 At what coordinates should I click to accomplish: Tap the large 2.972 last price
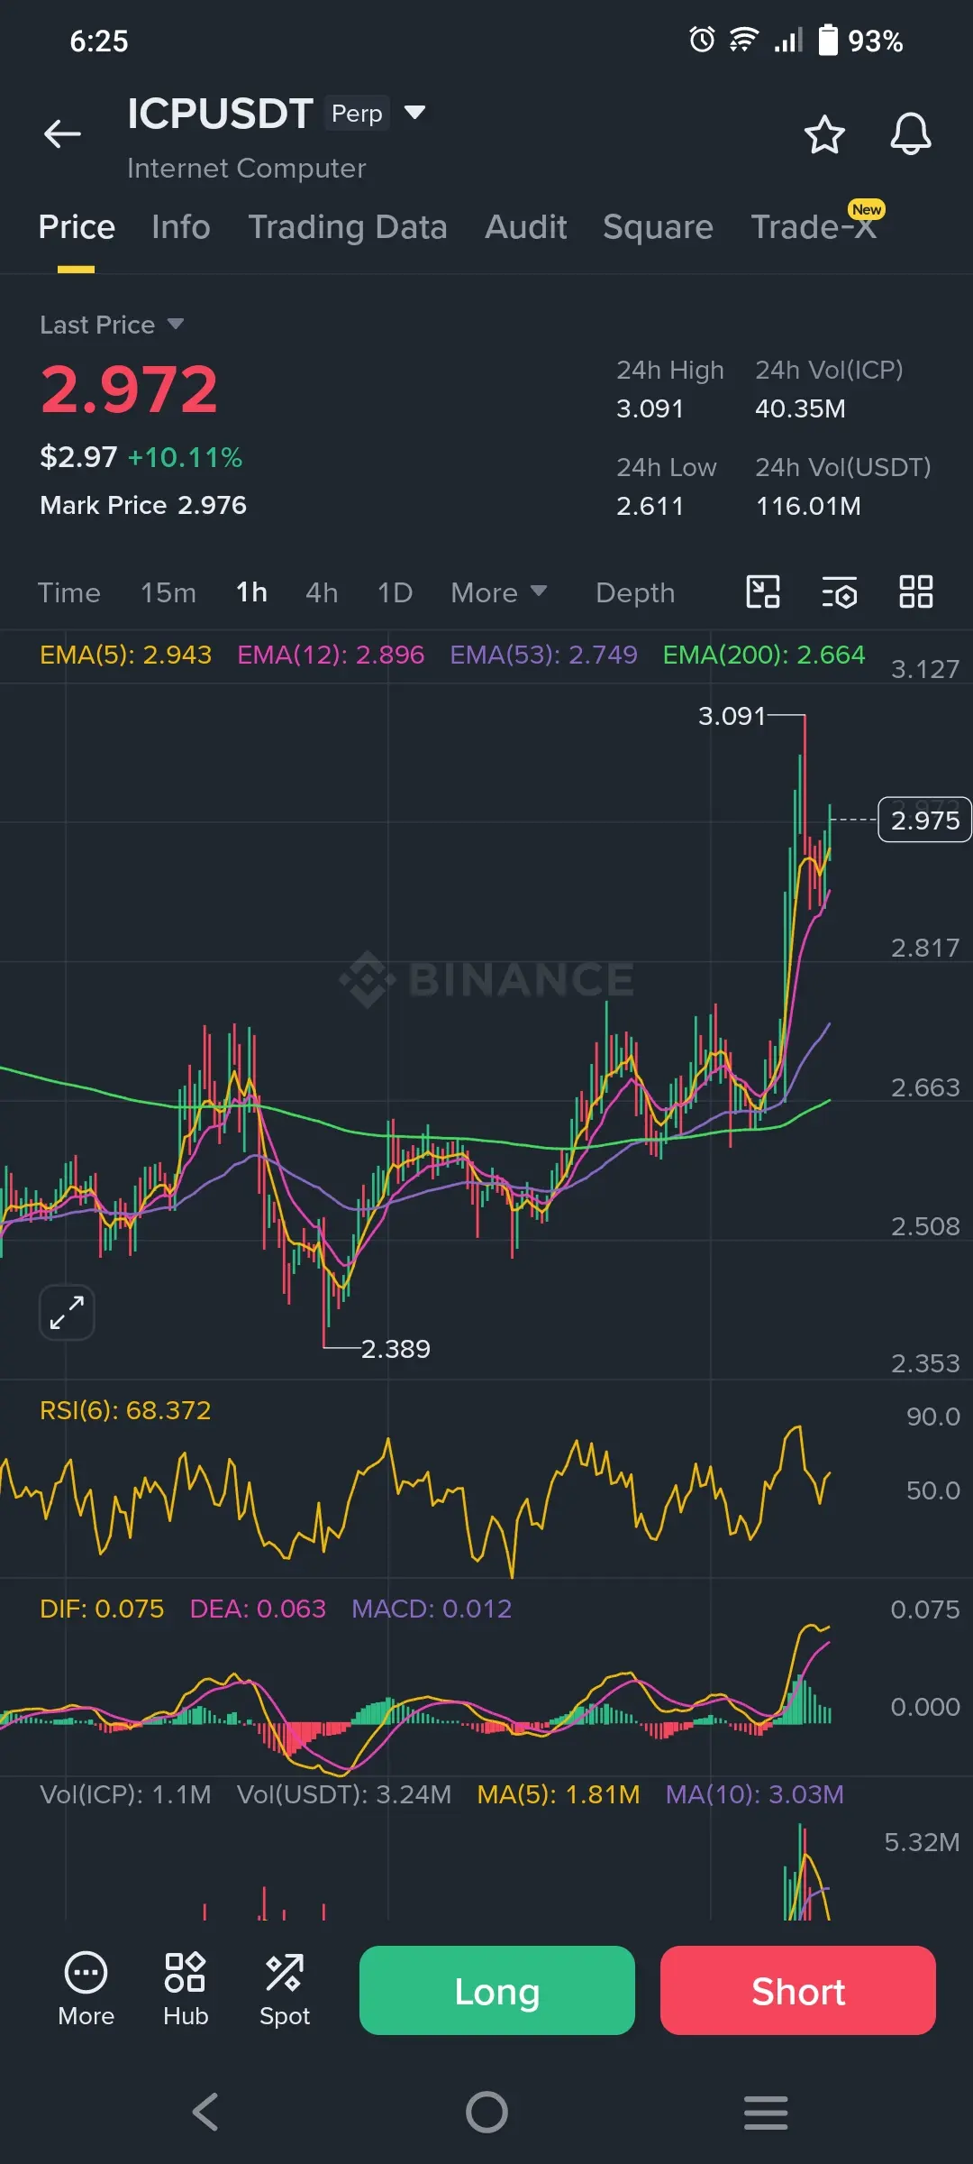[x=129, y=390]
